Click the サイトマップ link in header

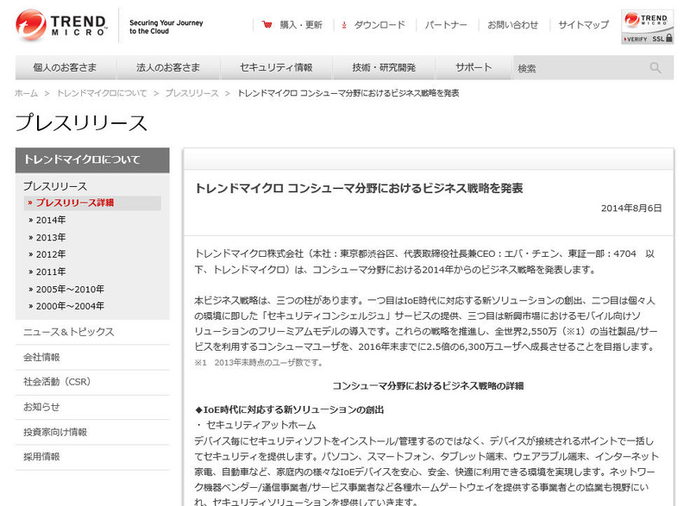(x=583, y=25)
